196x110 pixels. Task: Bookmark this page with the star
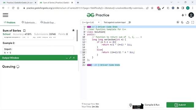pos(152,8)
